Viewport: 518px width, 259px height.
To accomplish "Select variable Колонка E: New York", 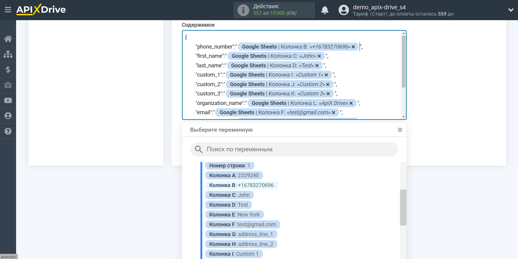I will pos(234,215).
